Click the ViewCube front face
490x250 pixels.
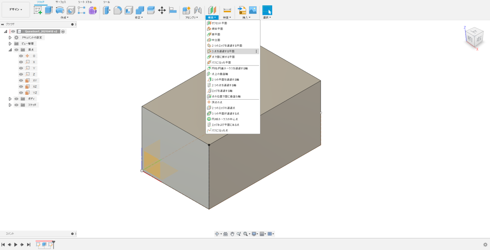click(470, 38)
